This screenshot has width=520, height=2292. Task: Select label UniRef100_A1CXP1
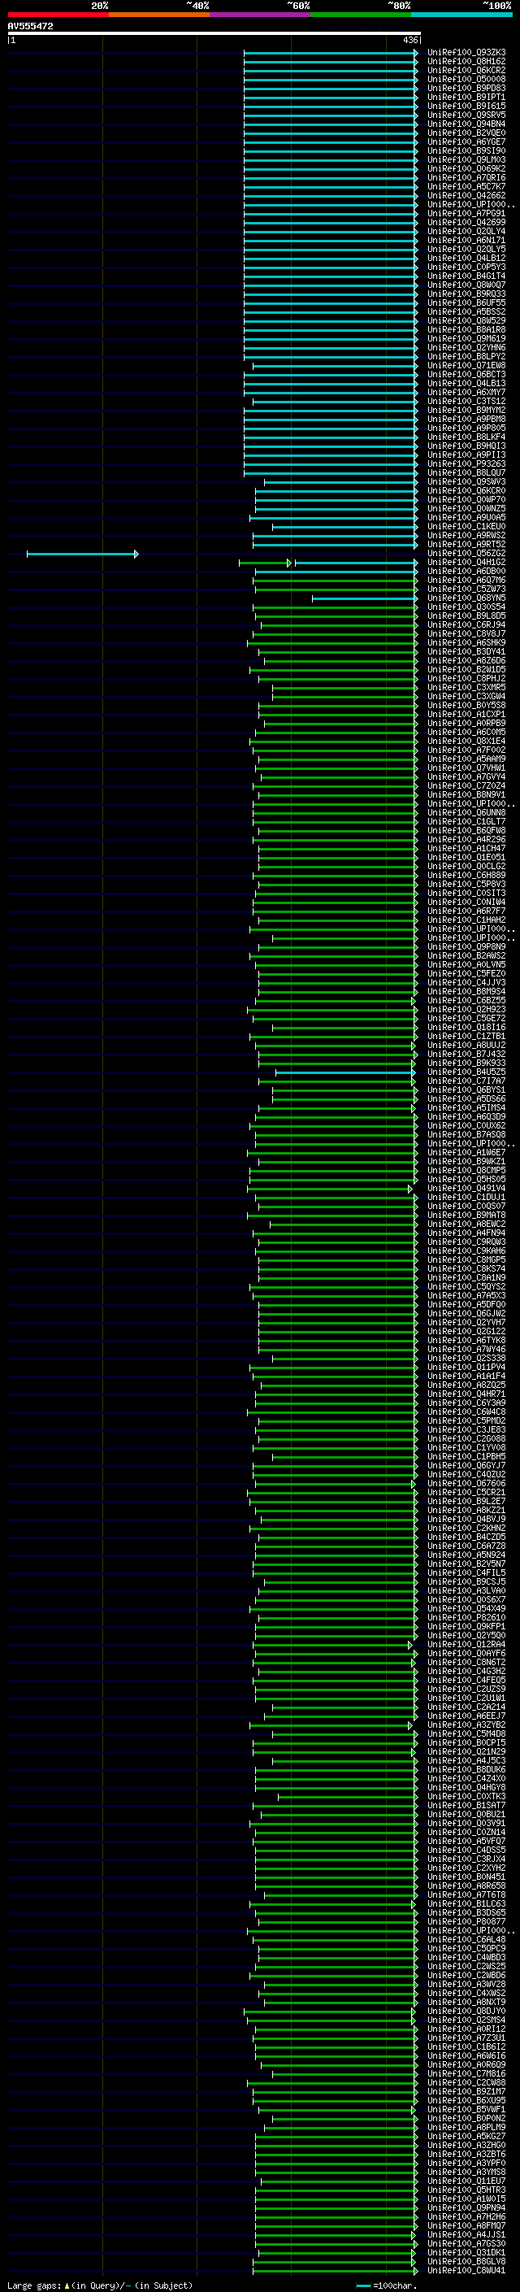(466, 715)
